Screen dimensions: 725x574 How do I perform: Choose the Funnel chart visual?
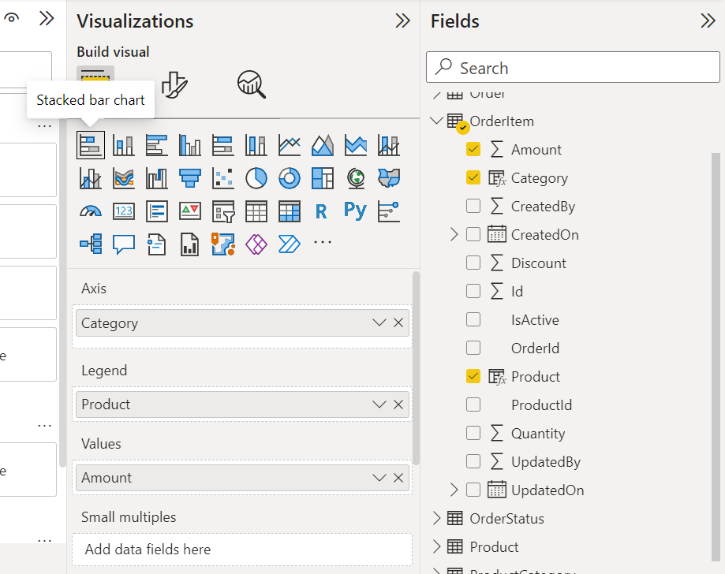(x=189, y=178)
